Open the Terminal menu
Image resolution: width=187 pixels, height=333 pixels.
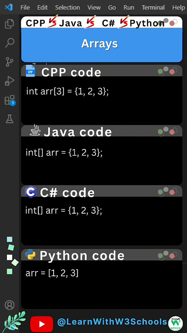pos(153,8)
